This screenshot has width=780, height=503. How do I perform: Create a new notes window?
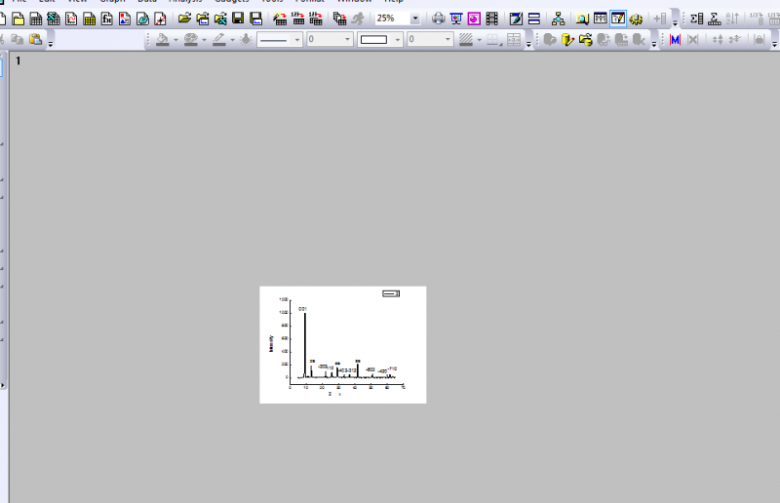point(142,19)
